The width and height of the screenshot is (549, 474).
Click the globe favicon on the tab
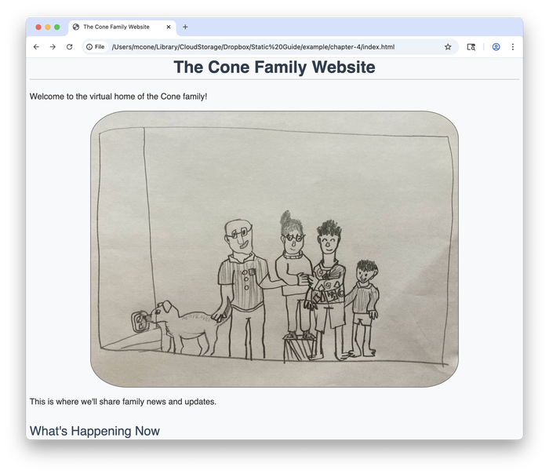pyautogui.click(x=76, y=27)
